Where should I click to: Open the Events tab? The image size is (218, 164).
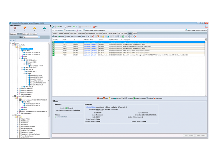pyautogui.click(x=135, y=33)
